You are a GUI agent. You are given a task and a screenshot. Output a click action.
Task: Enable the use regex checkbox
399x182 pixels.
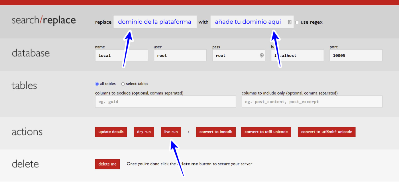(297, 22)
